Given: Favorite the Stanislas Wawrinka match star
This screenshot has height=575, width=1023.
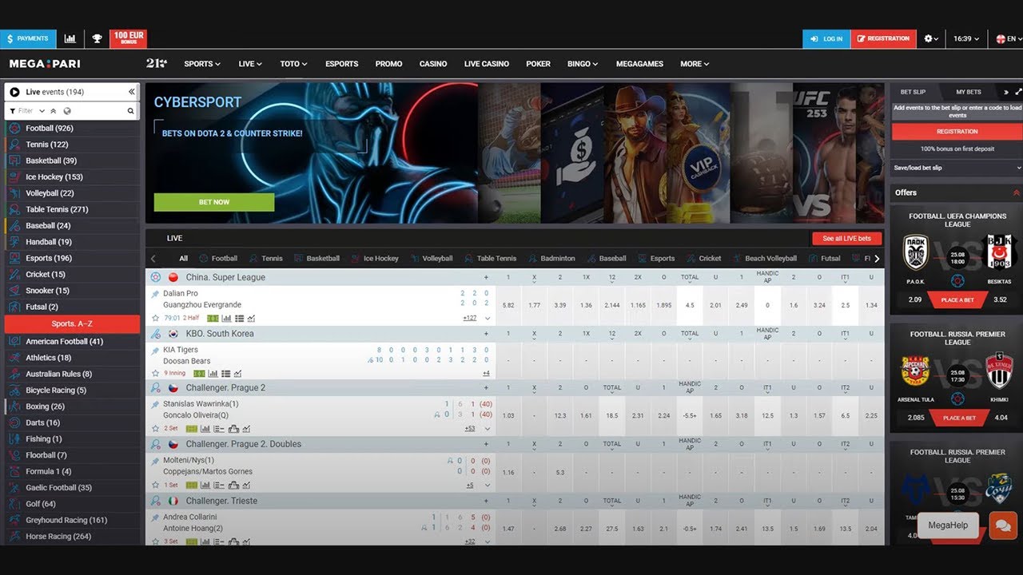Looking at the screenshot, I should point(156,428).
